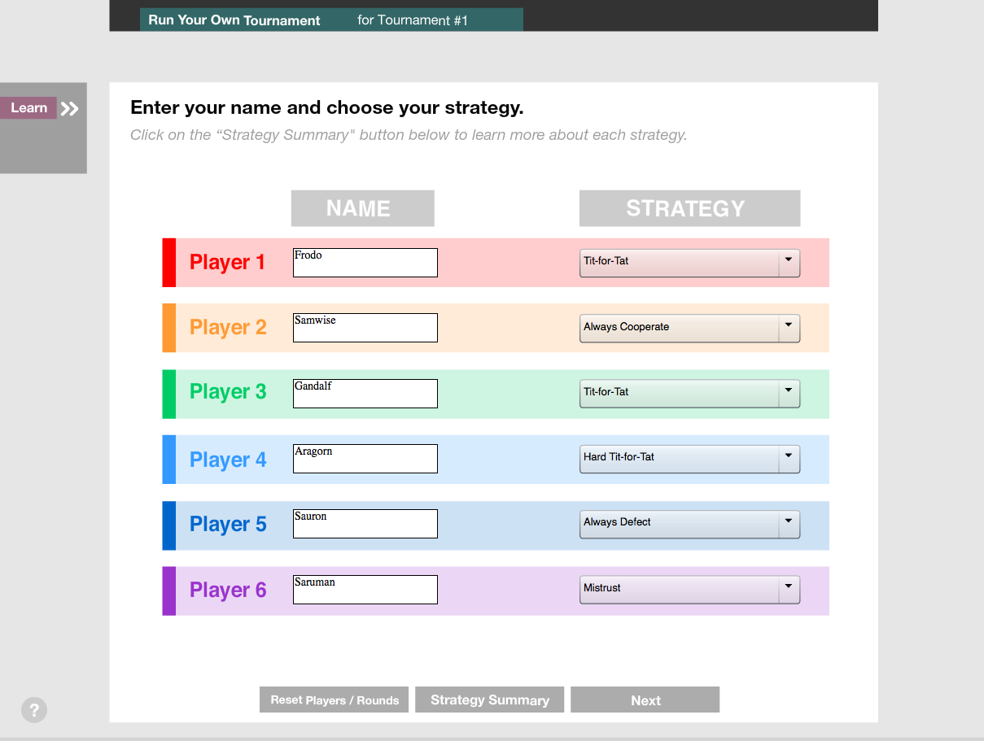
Task: Open Player 6 Mistrust strategy dropdown
Action: pos(689,589)
